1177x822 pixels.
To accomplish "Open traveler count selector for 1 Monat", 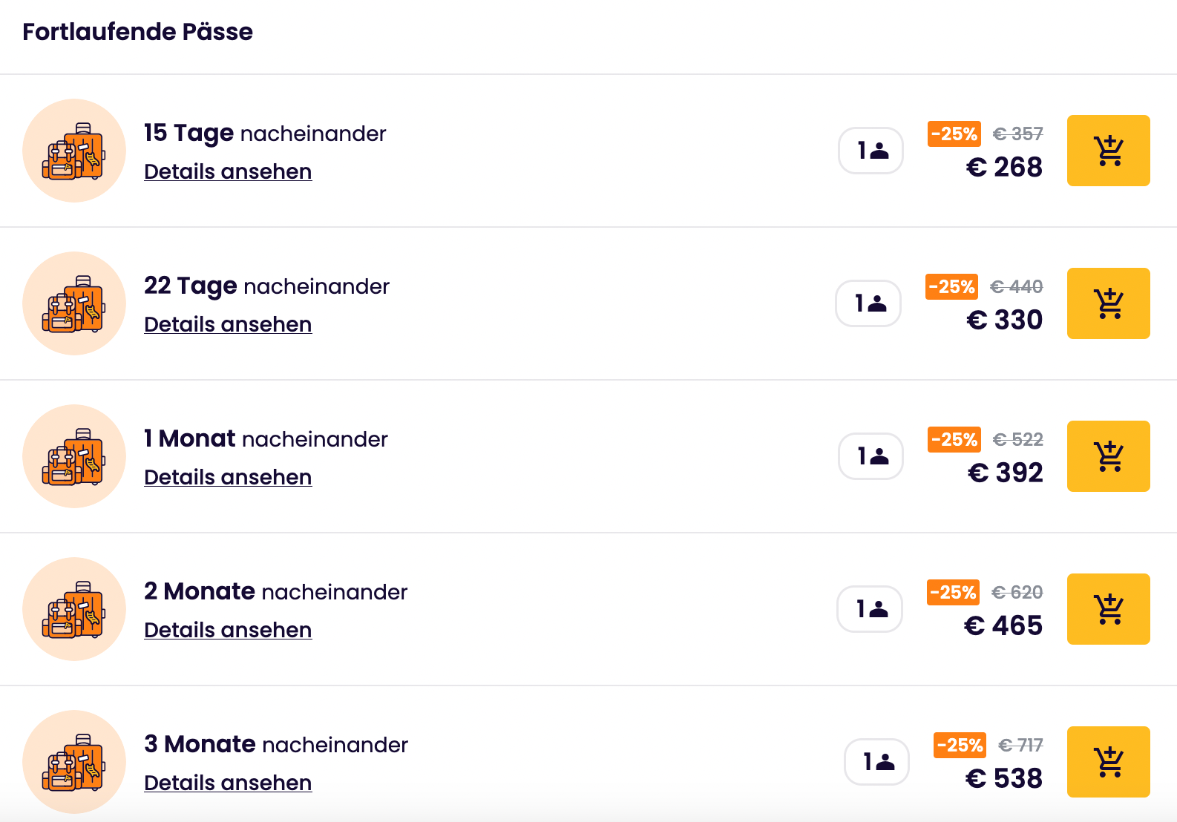I will [871, 456].
